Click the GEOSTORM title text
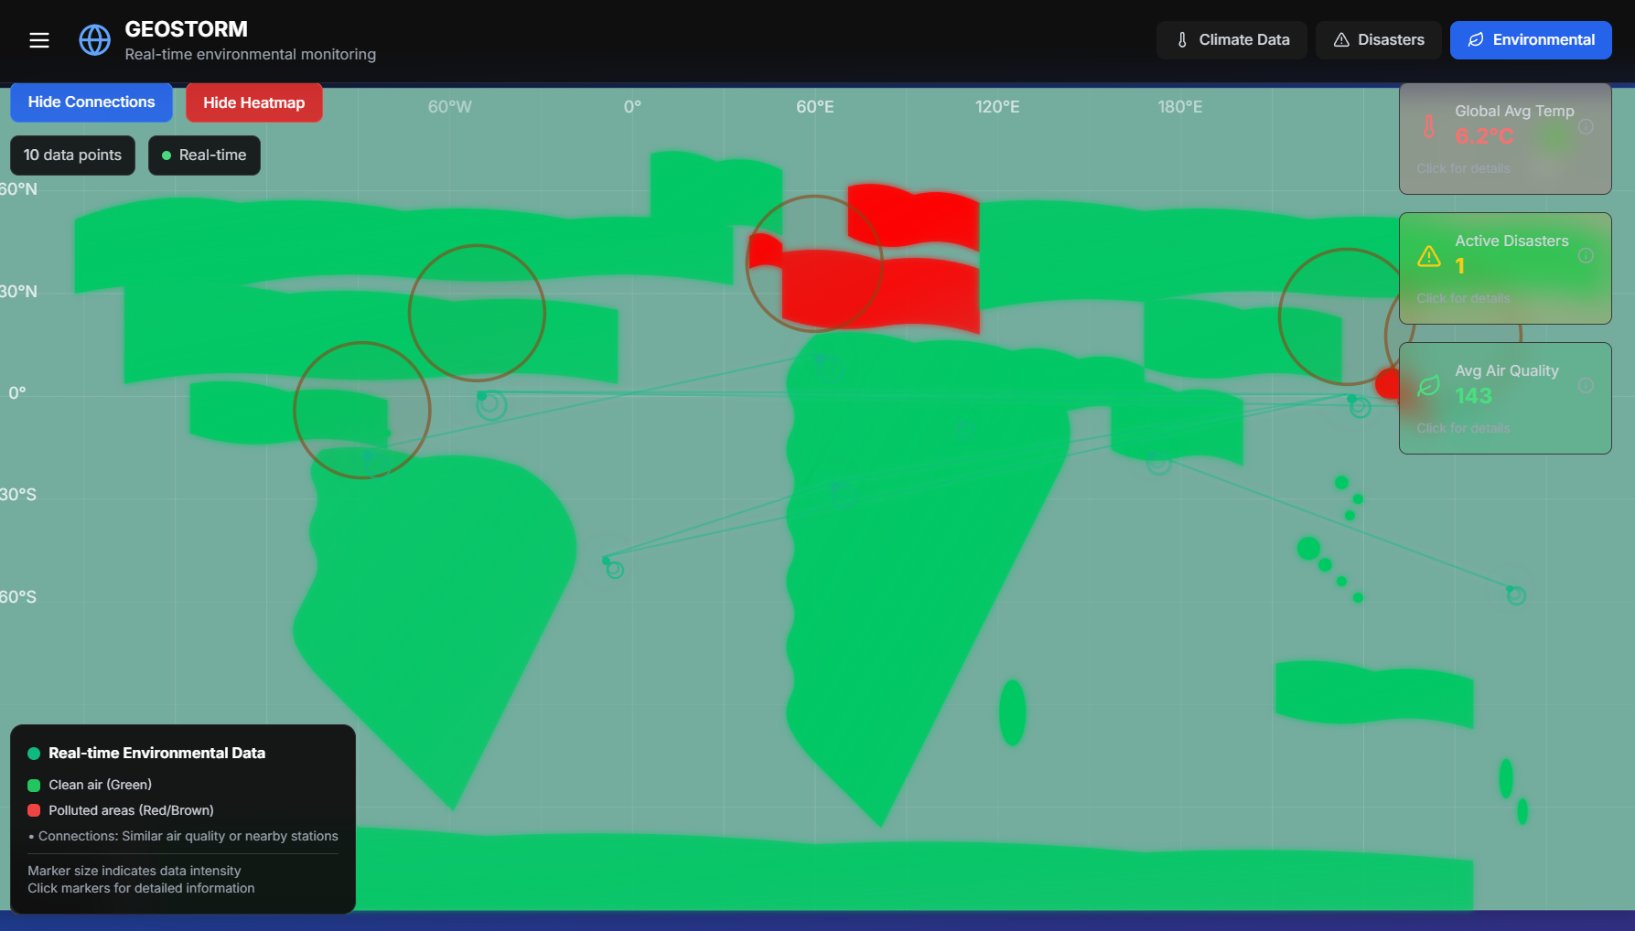 (x=187, y=29)
